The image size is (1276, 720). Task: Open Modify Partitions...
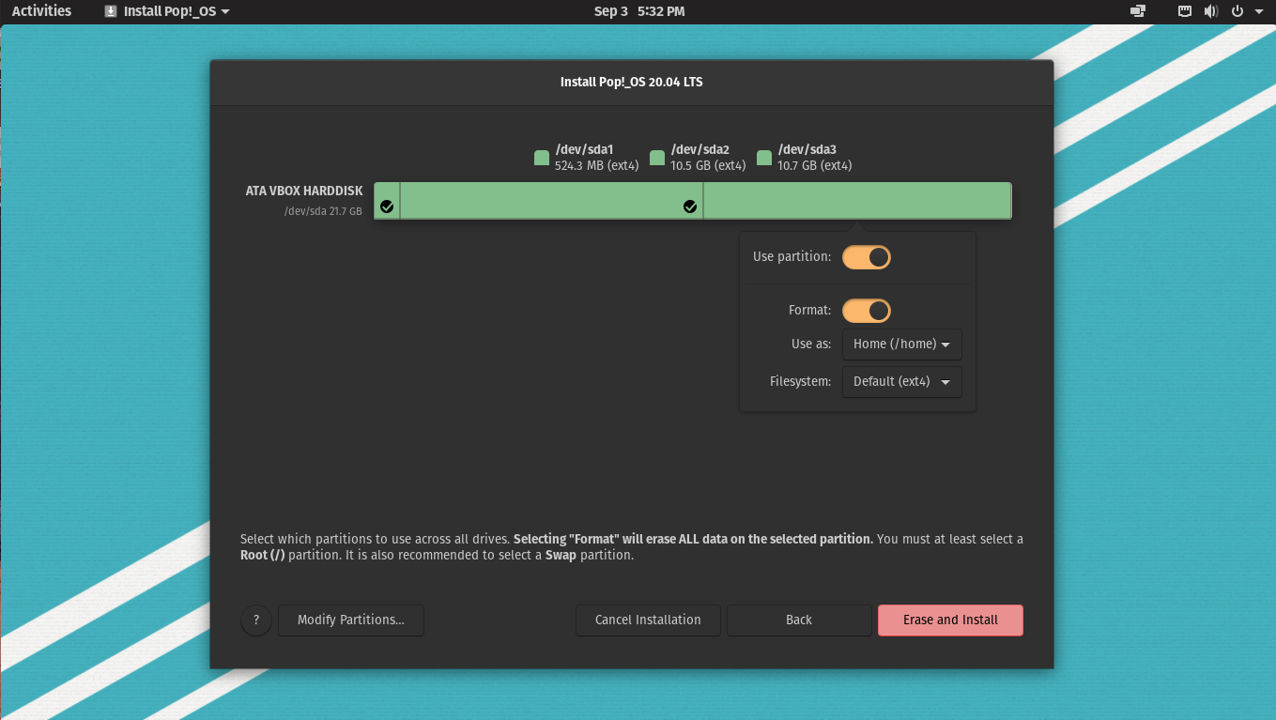[x=351, y=620]
